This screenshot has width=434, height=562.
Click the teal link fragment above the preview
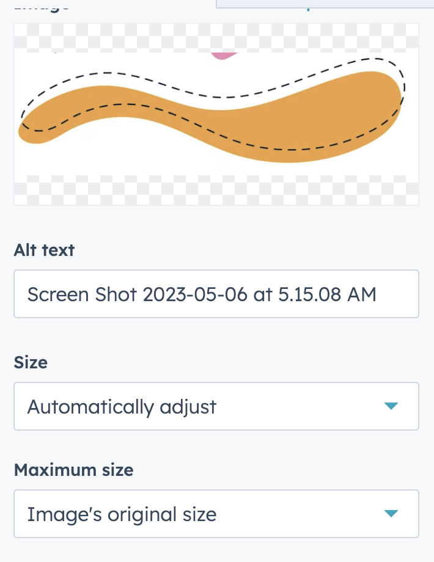[x=308, y=8]
